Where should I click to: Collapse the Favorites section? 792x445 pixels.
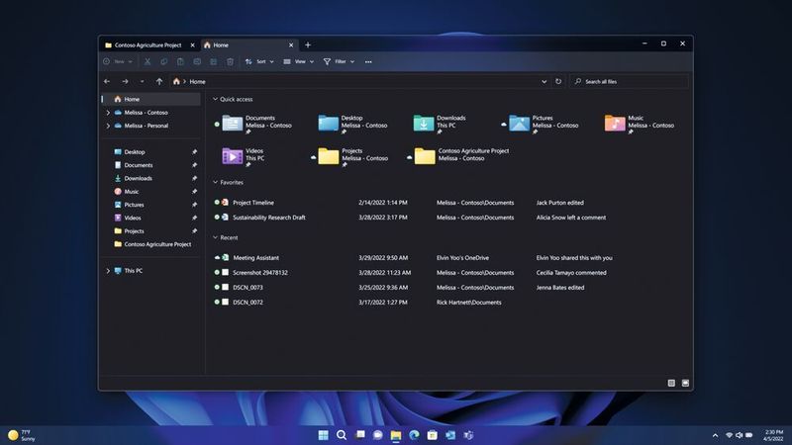(215, 182)
